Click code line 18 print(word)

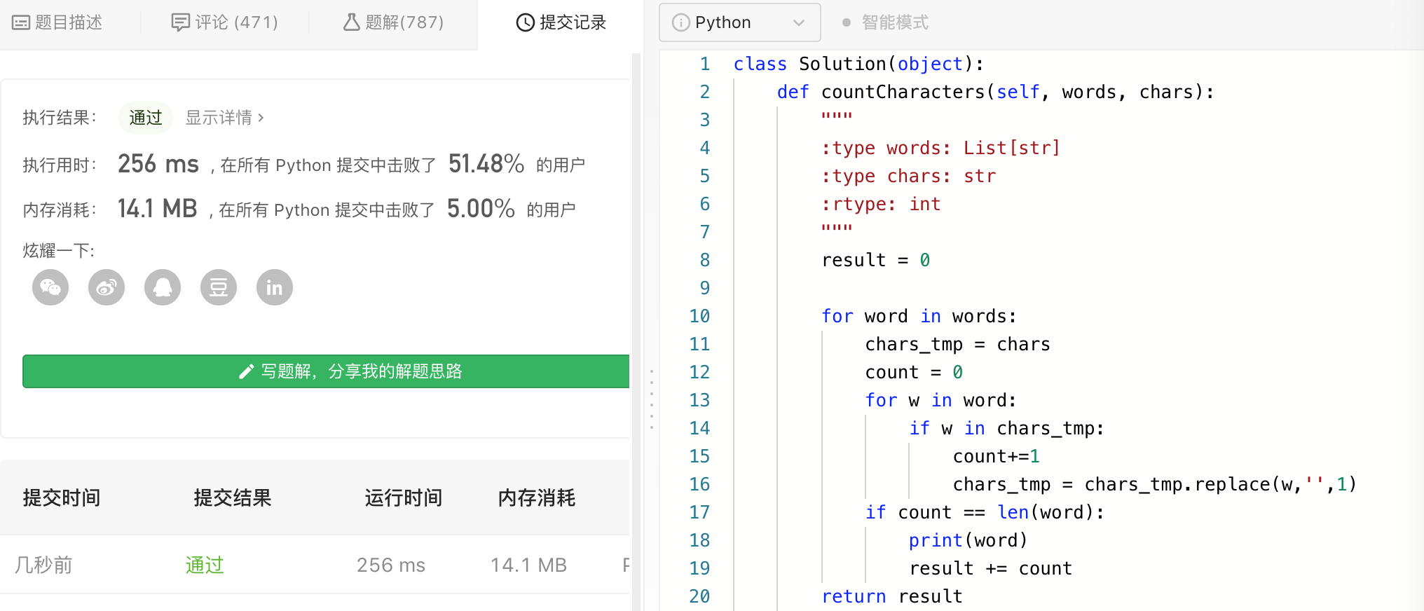tap(968, 540)
